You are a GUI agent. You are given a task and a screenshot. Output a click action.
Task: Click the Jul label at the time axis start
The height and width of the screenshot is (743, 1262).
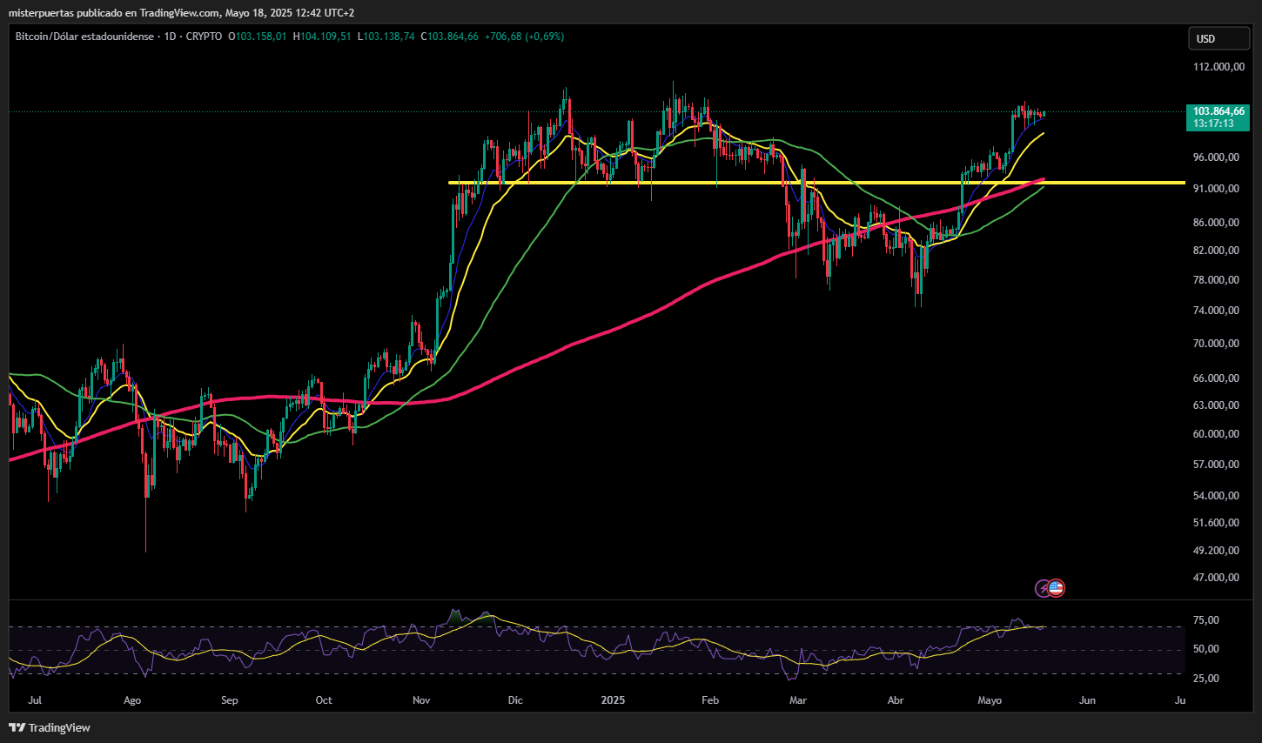[x=35, y=700]
